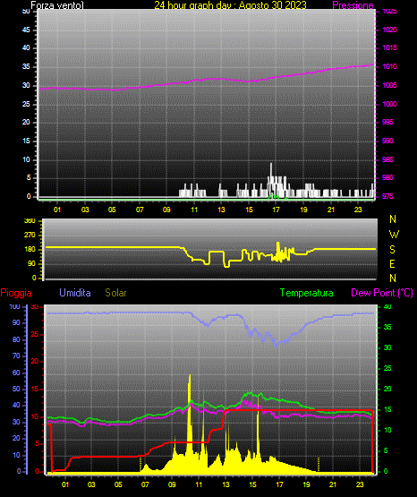Click the '24 hour graph day : Agosto 30 2023' title
The image size is (417, 497).
230,5
